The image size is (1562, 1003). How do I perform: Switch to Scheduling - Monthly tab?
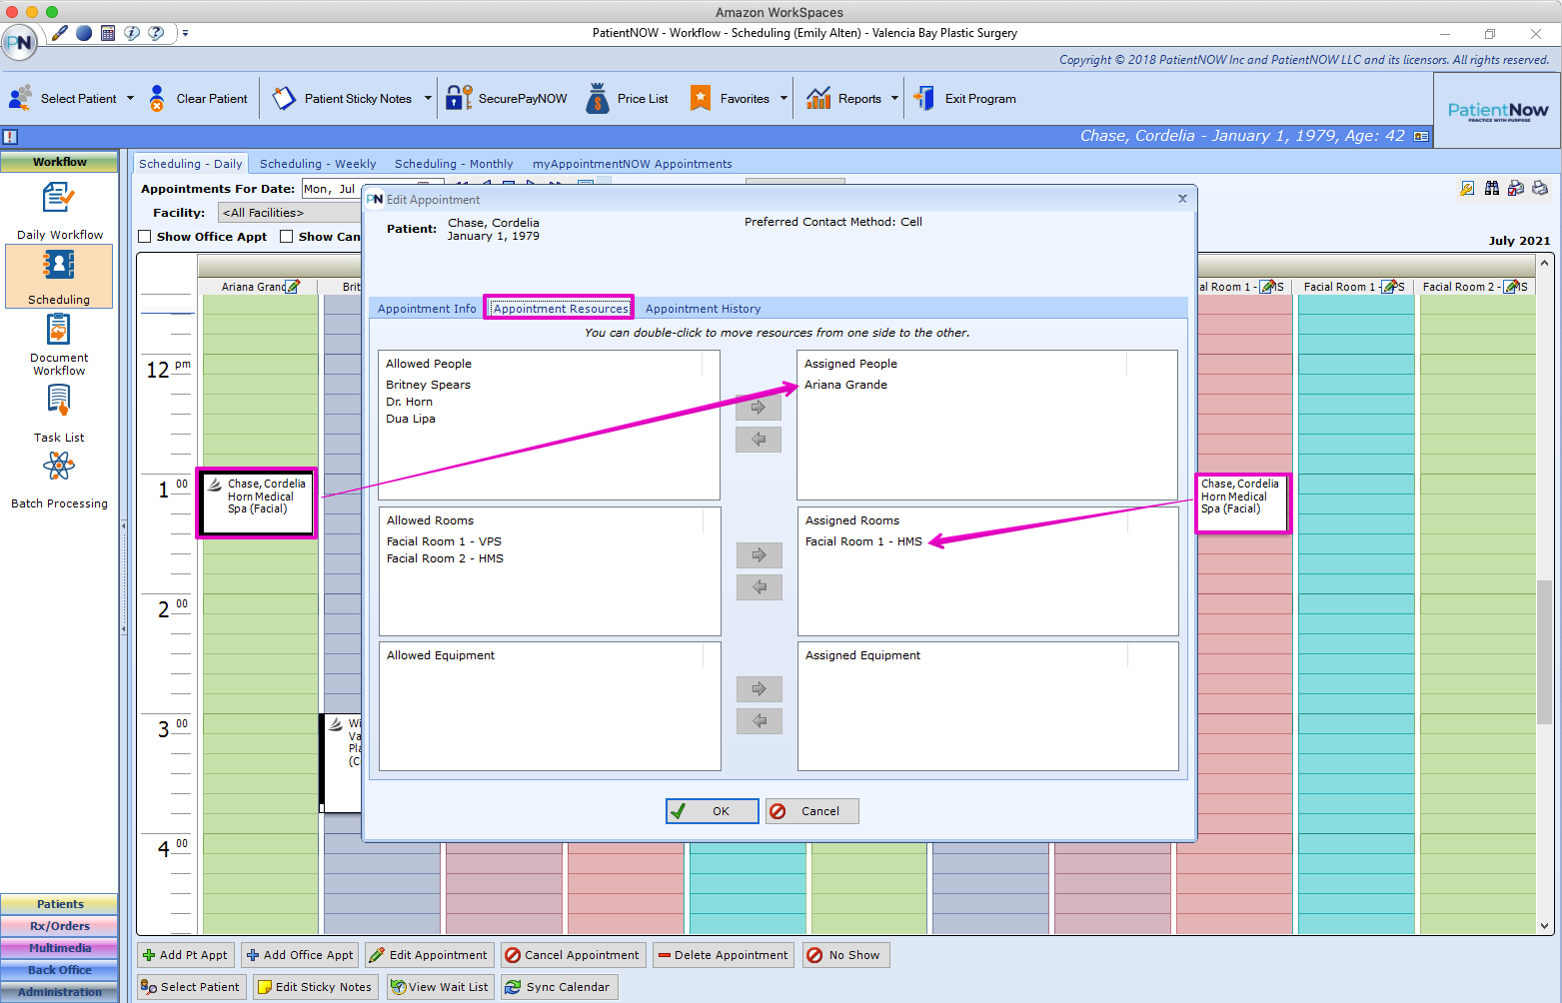coord(454,164)
